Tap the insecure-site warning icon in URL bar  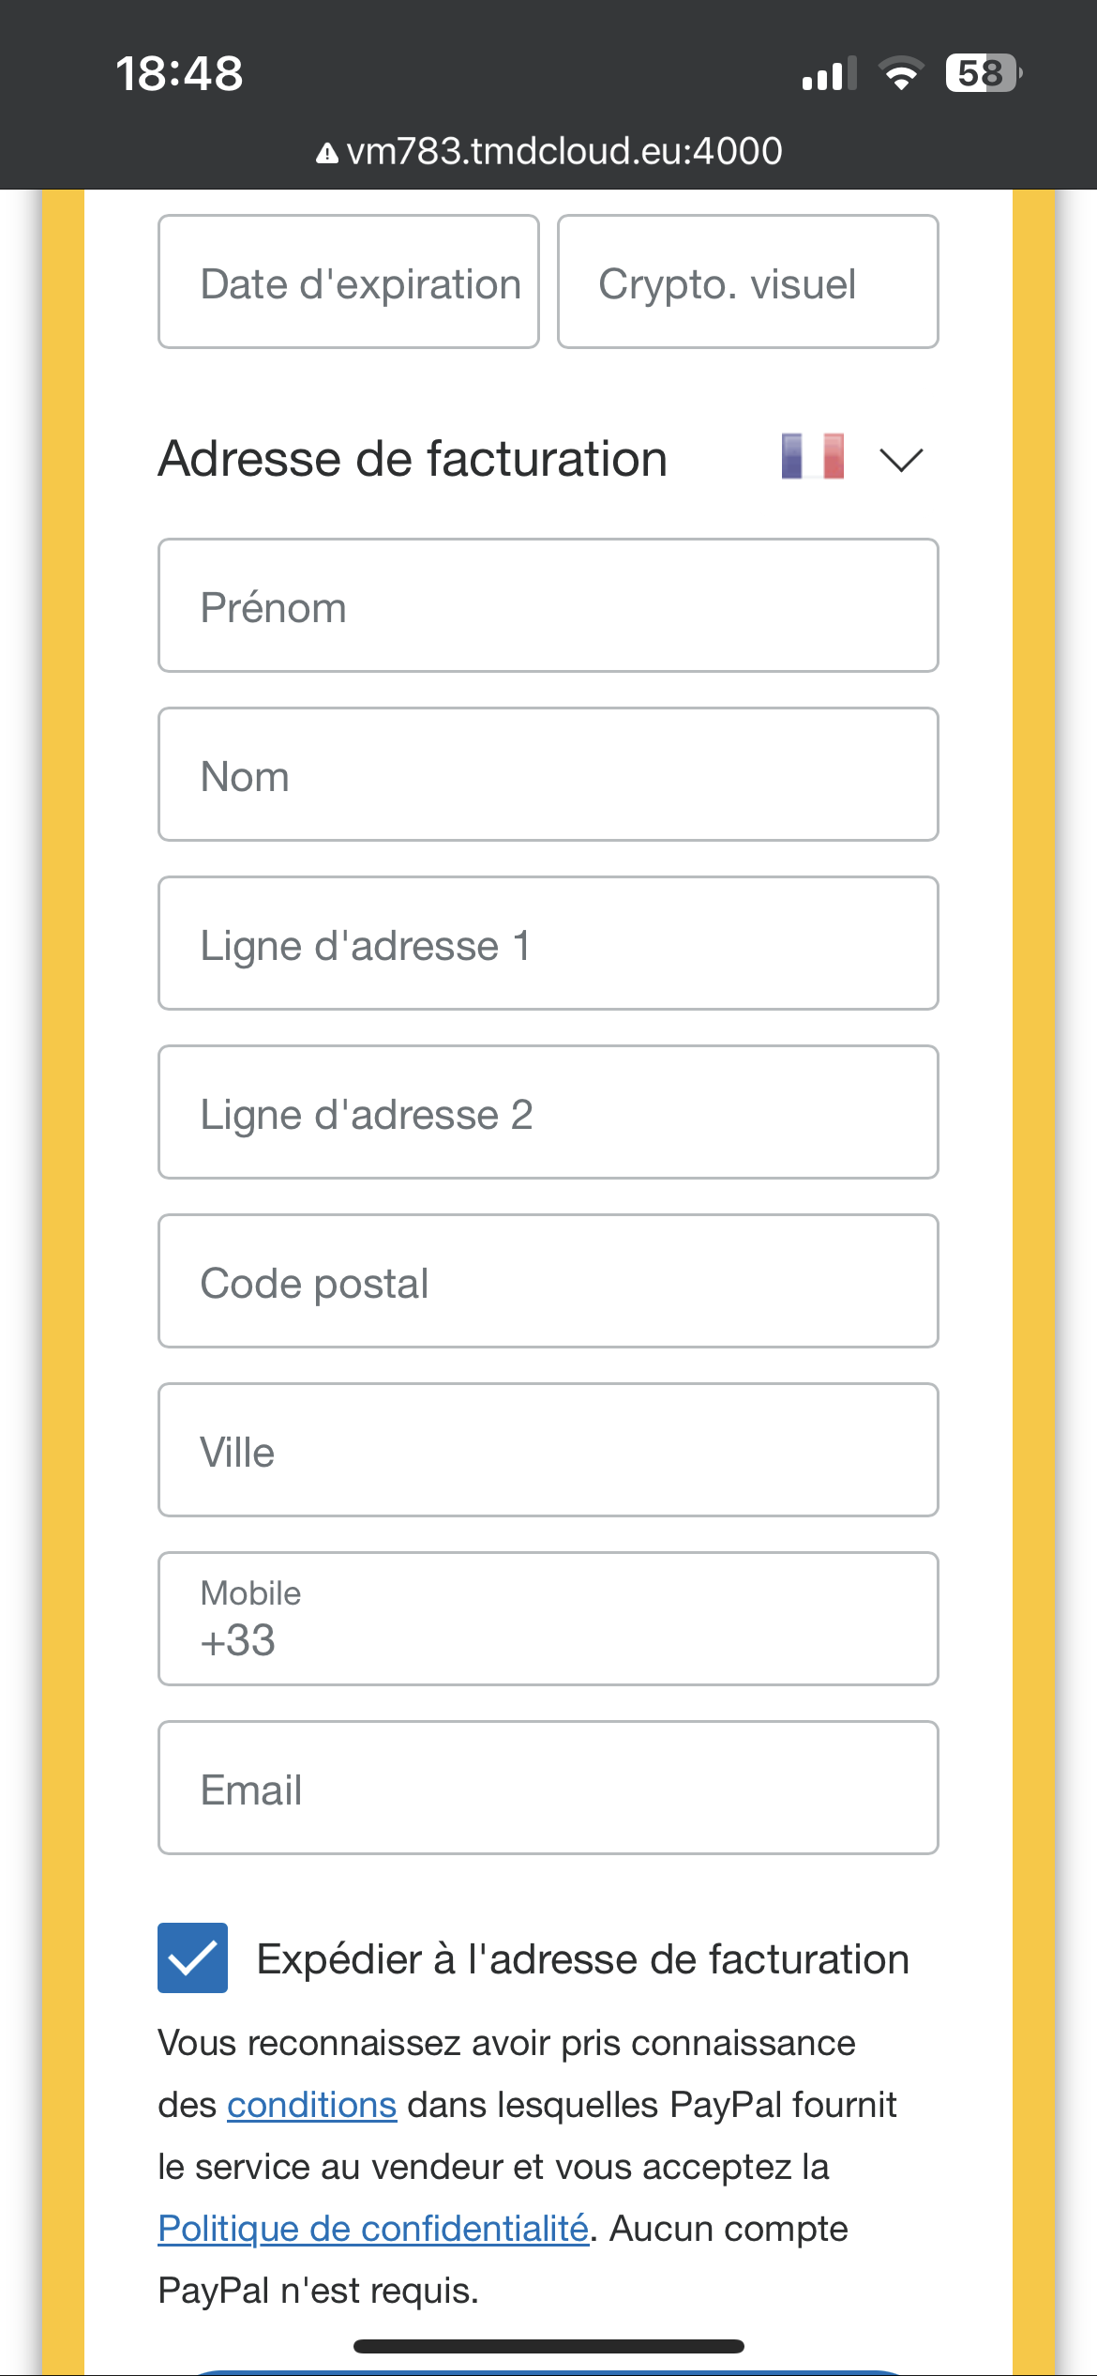click(x=326, y=153)
